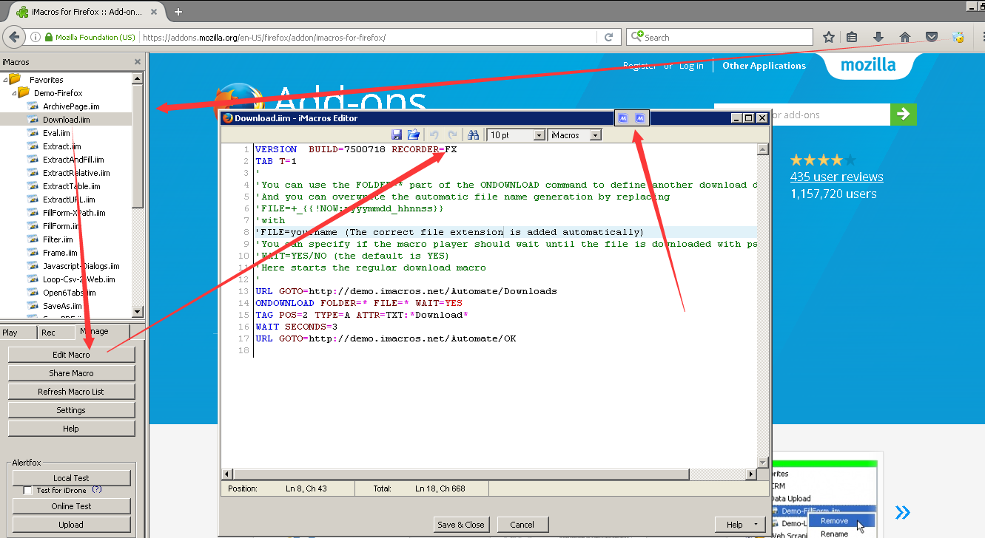This screenshot has width=985, height=538.
Task: Click the editor vertical scrollbar up arrow
Action: click(762, 149)
